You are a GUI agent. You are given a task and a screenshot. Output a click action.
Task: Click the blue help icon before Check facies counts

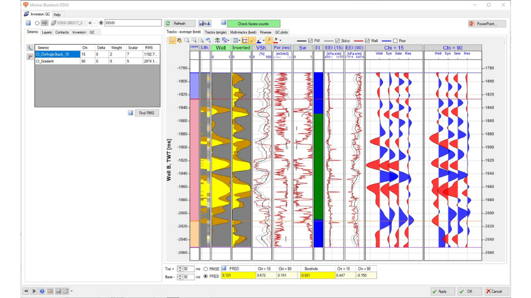point(224,23)
